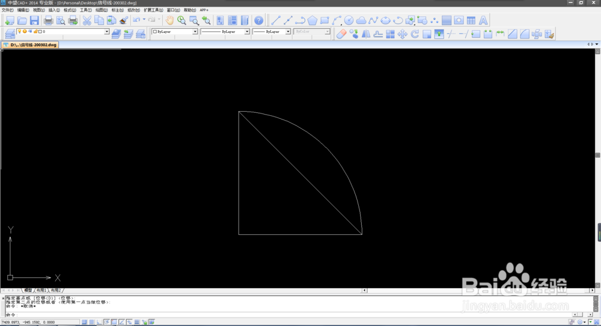Expand the ByLayer linetype dropdown

247,32
